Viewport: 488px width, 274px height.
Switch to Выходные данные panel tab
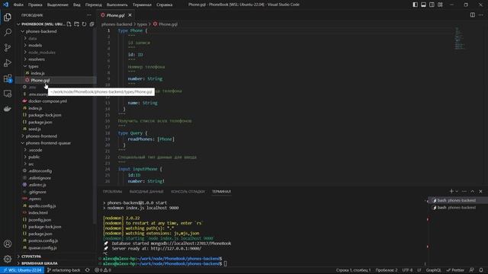(146, 192)
